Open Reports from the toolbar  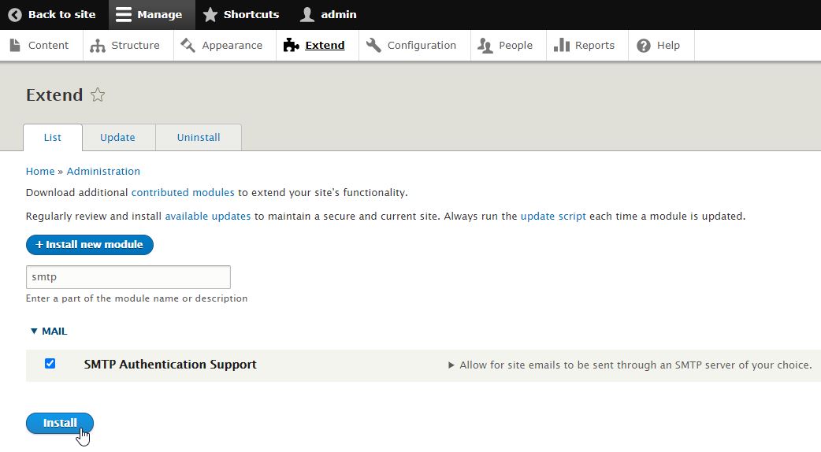pos(584,46)
